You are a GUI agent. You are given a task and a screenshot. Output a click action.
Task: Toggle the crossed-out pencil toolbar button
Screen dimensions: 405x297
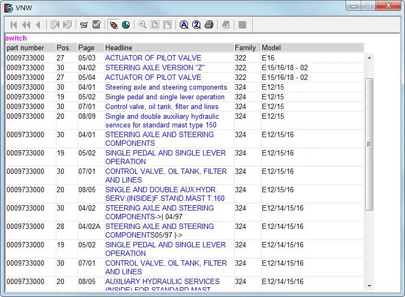pos(113,25)
